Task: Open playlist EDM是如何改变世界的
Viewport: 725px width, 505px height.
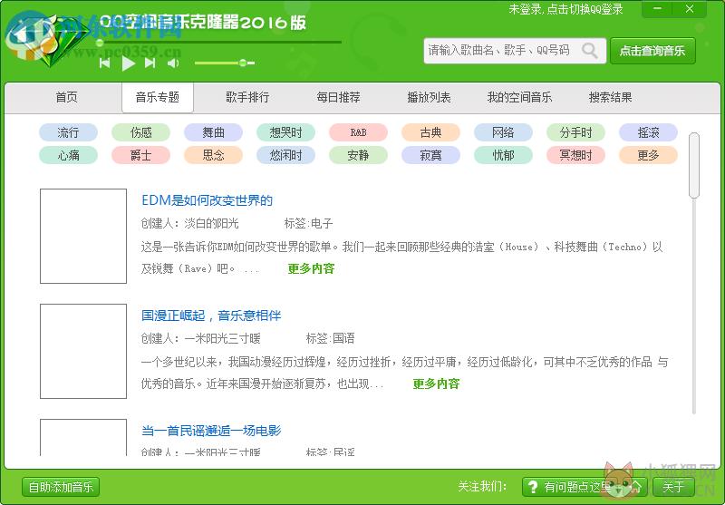Action: point(208,200)
